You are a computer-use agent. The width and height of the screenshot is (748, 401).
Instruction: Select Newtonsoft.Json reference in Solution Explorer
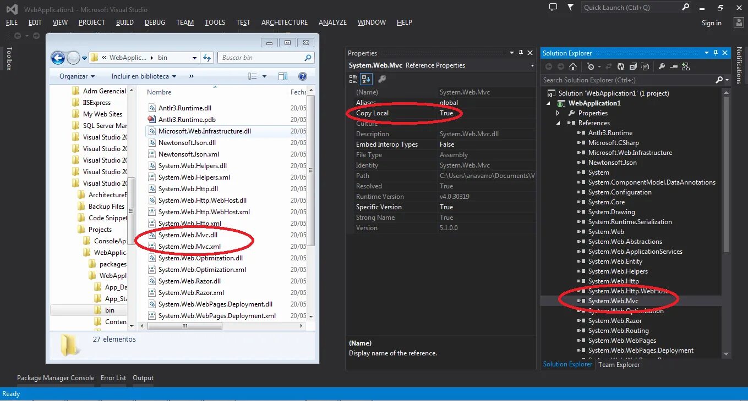click(612, 163)
